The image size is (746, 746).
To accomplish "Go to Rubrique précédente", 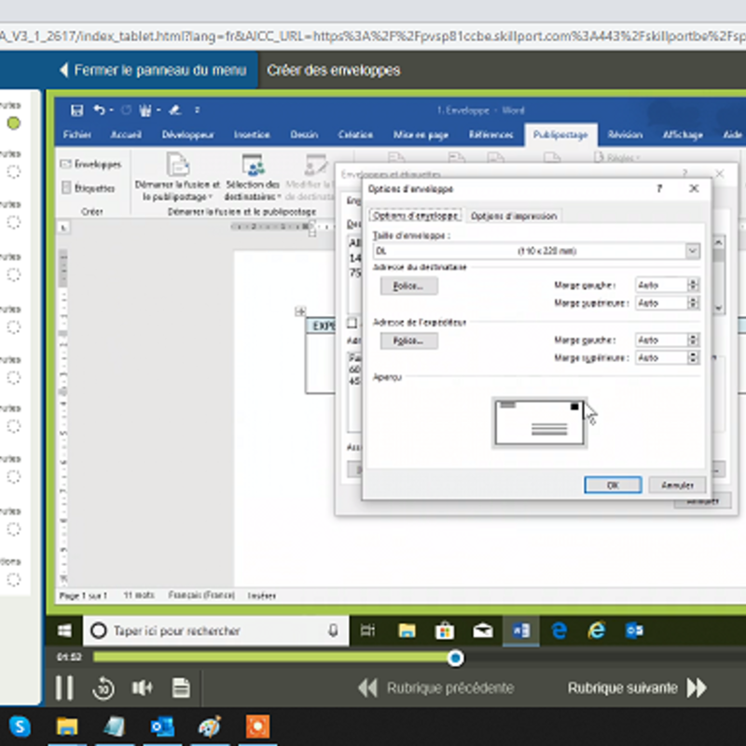I will point(435,688).
